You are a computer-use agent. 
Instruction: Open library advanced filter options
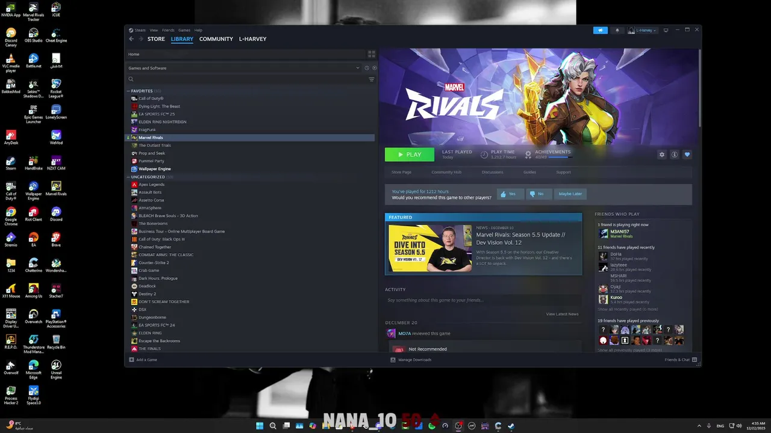(372, 79)
